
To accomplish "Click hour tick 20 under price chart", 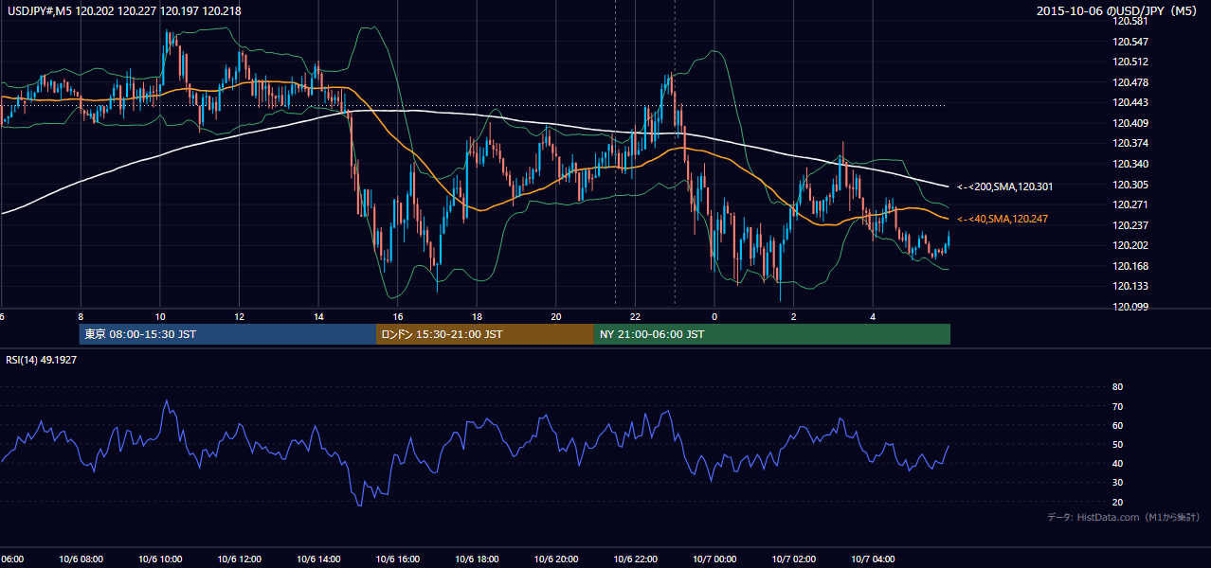I will [x=556, y=317].
